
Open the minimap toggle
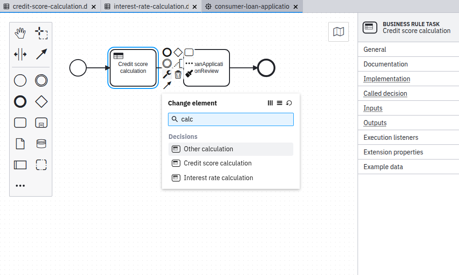click(x=338, y=32)
